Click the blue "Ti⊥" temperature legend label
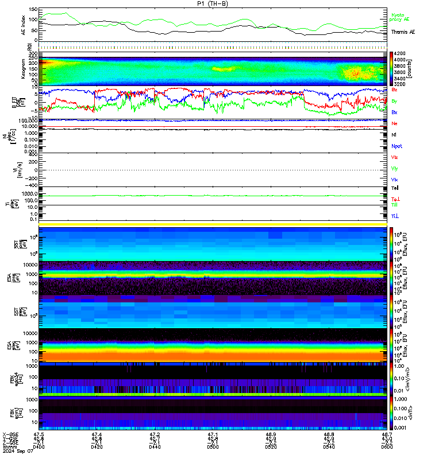 [x=395, y=216]
